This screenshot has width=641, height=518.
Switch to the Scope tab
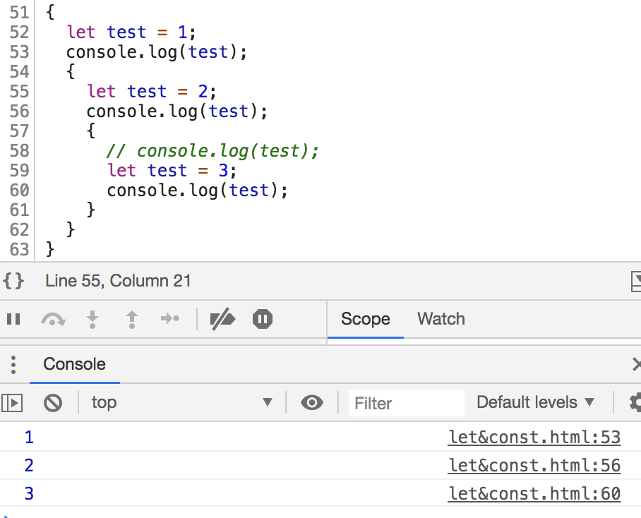[365, 319]
